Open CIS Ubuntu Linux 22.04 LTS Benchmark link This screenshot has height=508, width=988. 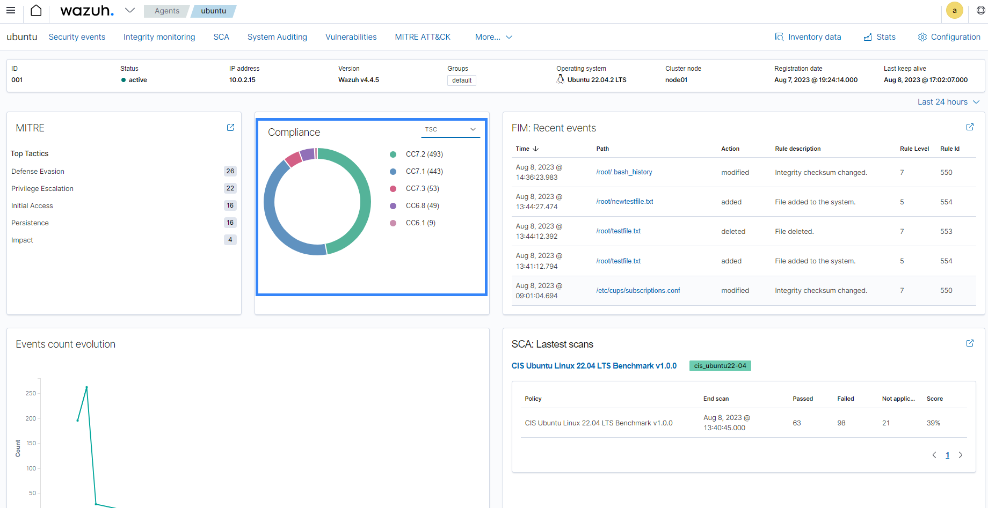(594, 366)
